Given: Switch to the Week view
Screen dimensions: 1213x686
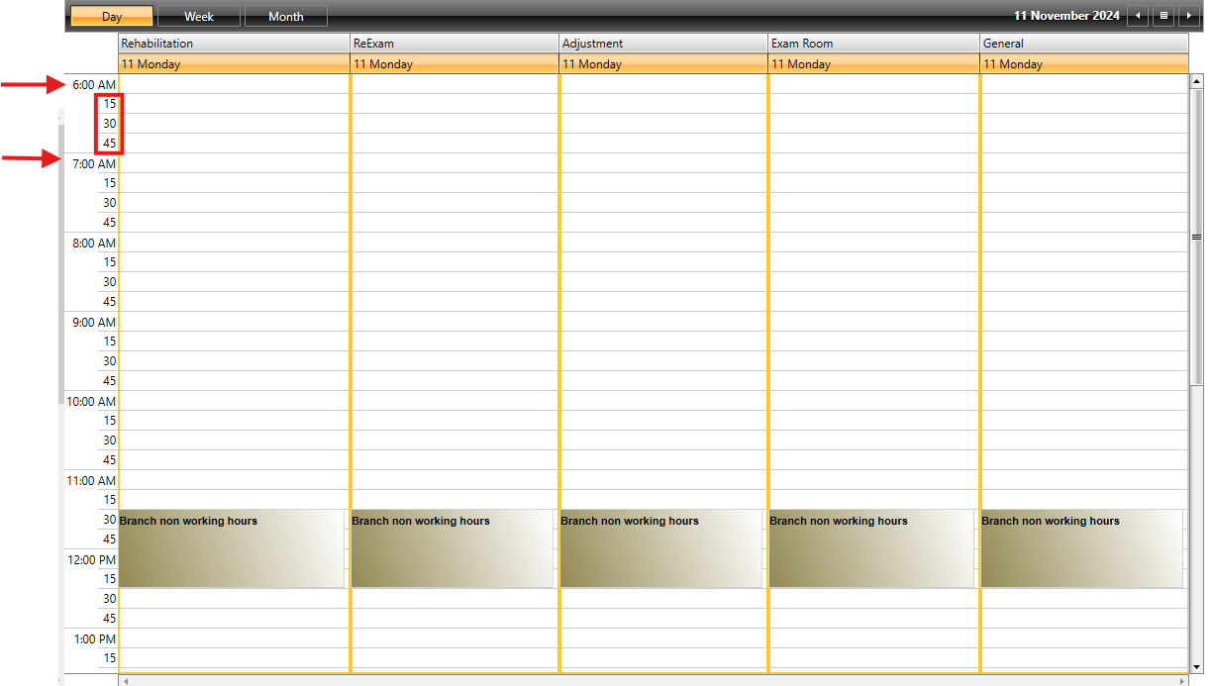Looking at the screenshot, I should (x=199, y=17).
